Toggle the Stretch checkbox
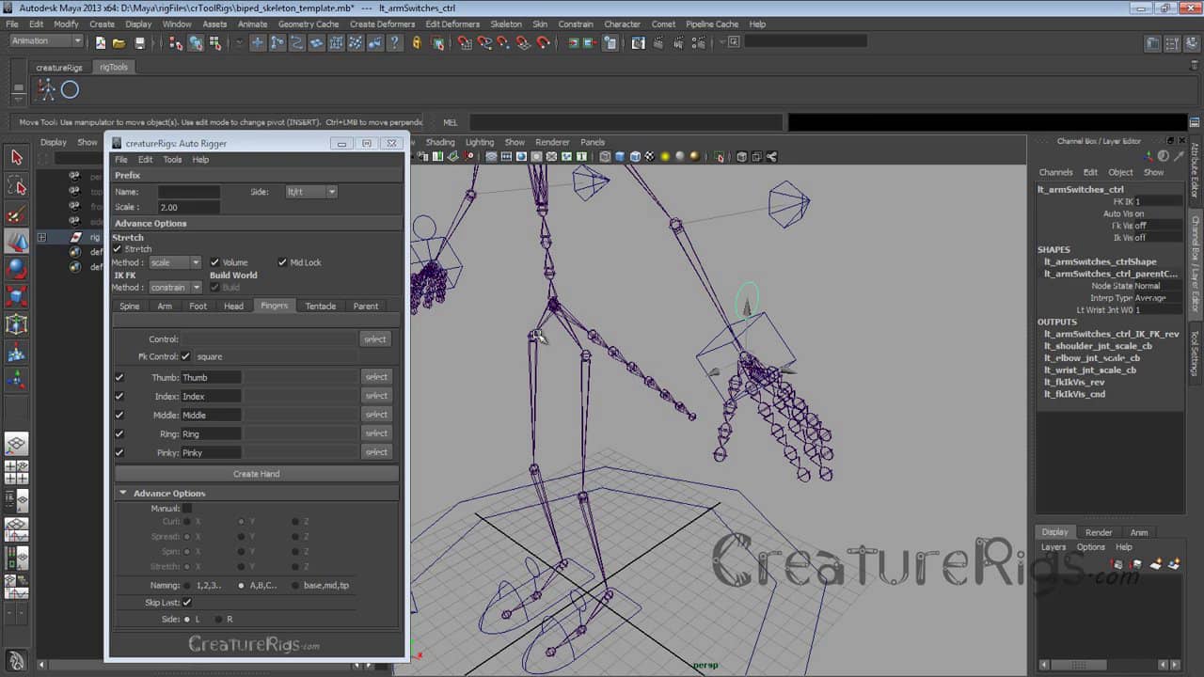This screenshot has height=677, width=1204. point(118,249)
